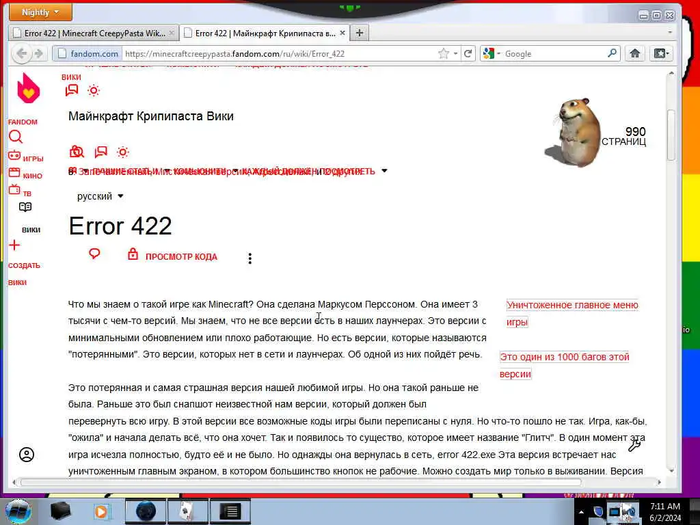Screen dimensions: 700x525
Task: Open the three-dot more actions menu
Action: [x=250, y=258]
